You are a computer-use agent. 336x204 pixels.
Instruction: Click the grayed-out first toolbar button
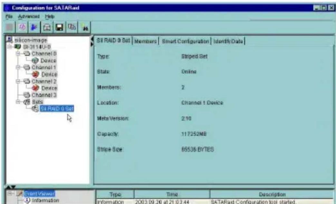(x=9, y=27)
